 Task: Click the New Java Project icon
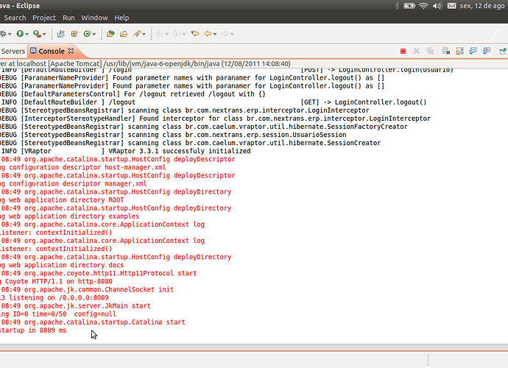60,34
